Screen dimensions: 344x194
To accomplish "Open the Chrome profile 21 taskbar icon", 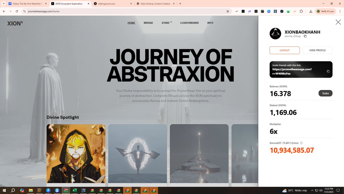I will click(92, 190).
